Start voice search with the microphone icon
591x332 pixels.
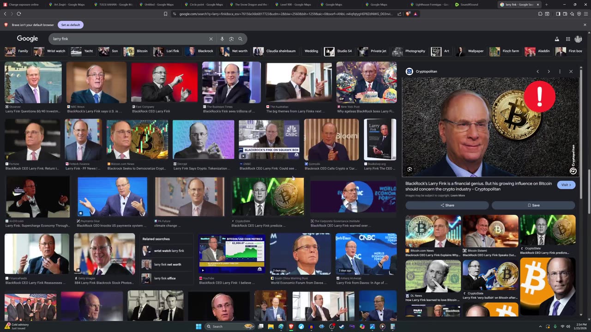coord(222,39)
